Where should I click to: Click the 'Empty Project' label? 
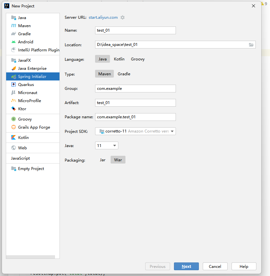point(31,169)
